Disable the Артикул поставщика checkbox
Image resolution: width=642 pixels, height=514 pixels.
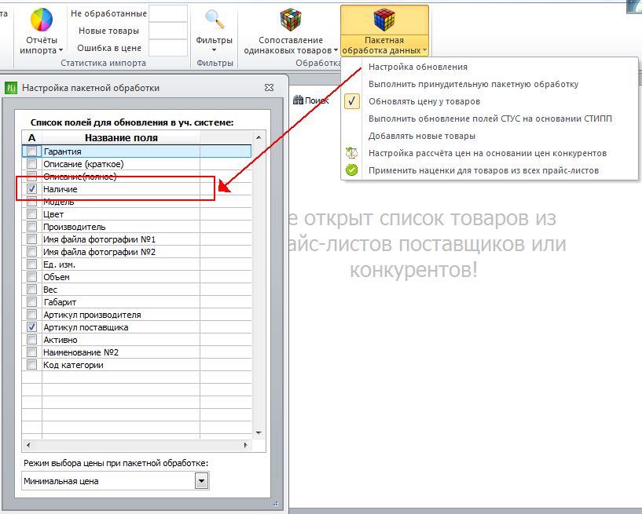[x=31, y=326]
